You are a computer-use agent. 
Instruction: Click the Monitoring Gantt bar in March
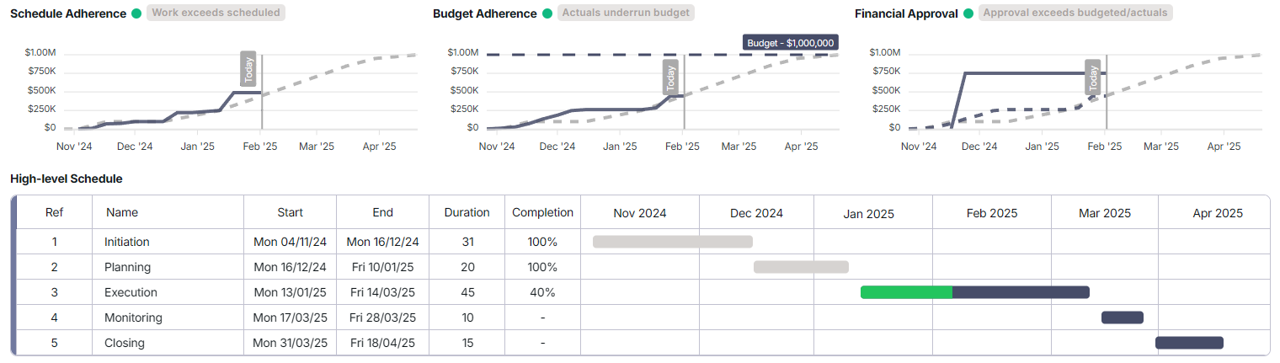(1122, 318)
